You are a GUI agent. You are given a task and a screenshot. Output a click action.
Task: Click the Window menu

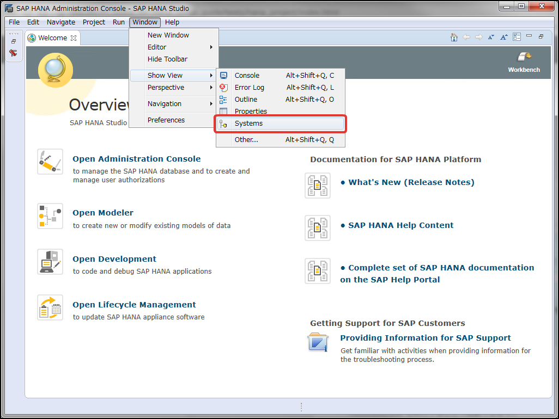click(x=145, y=22)
